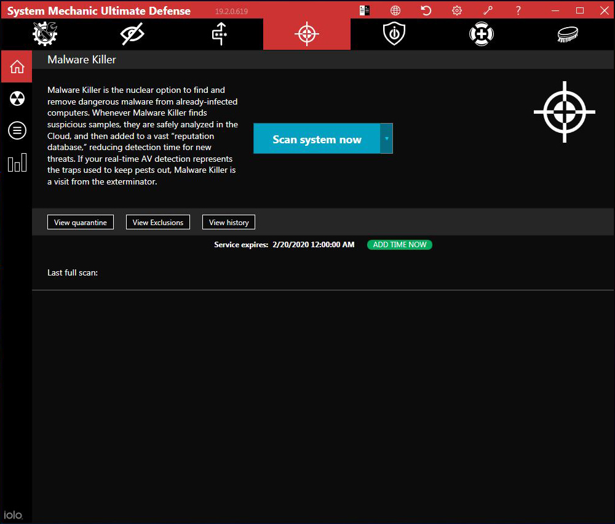Click the news page icon in title bar
The height and width of the screenshot is (524, 615).
click(364, 10)
